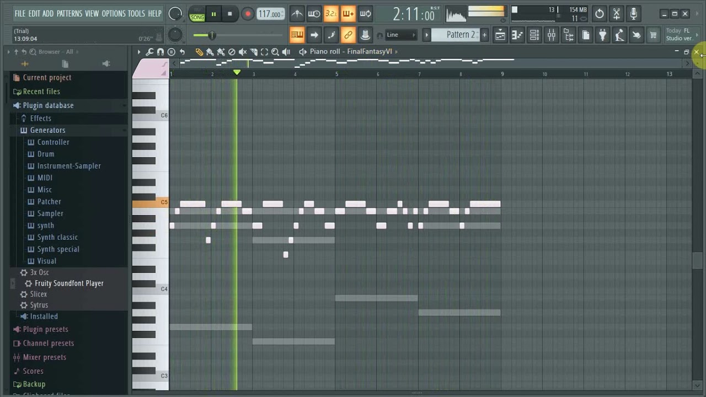Expand the Current project folder
Viewport: 706px width, 397px height.
point(47,78)
